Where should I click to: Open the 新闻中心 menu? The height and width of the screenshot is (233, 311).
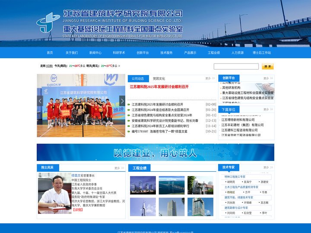tap(95, 53)
